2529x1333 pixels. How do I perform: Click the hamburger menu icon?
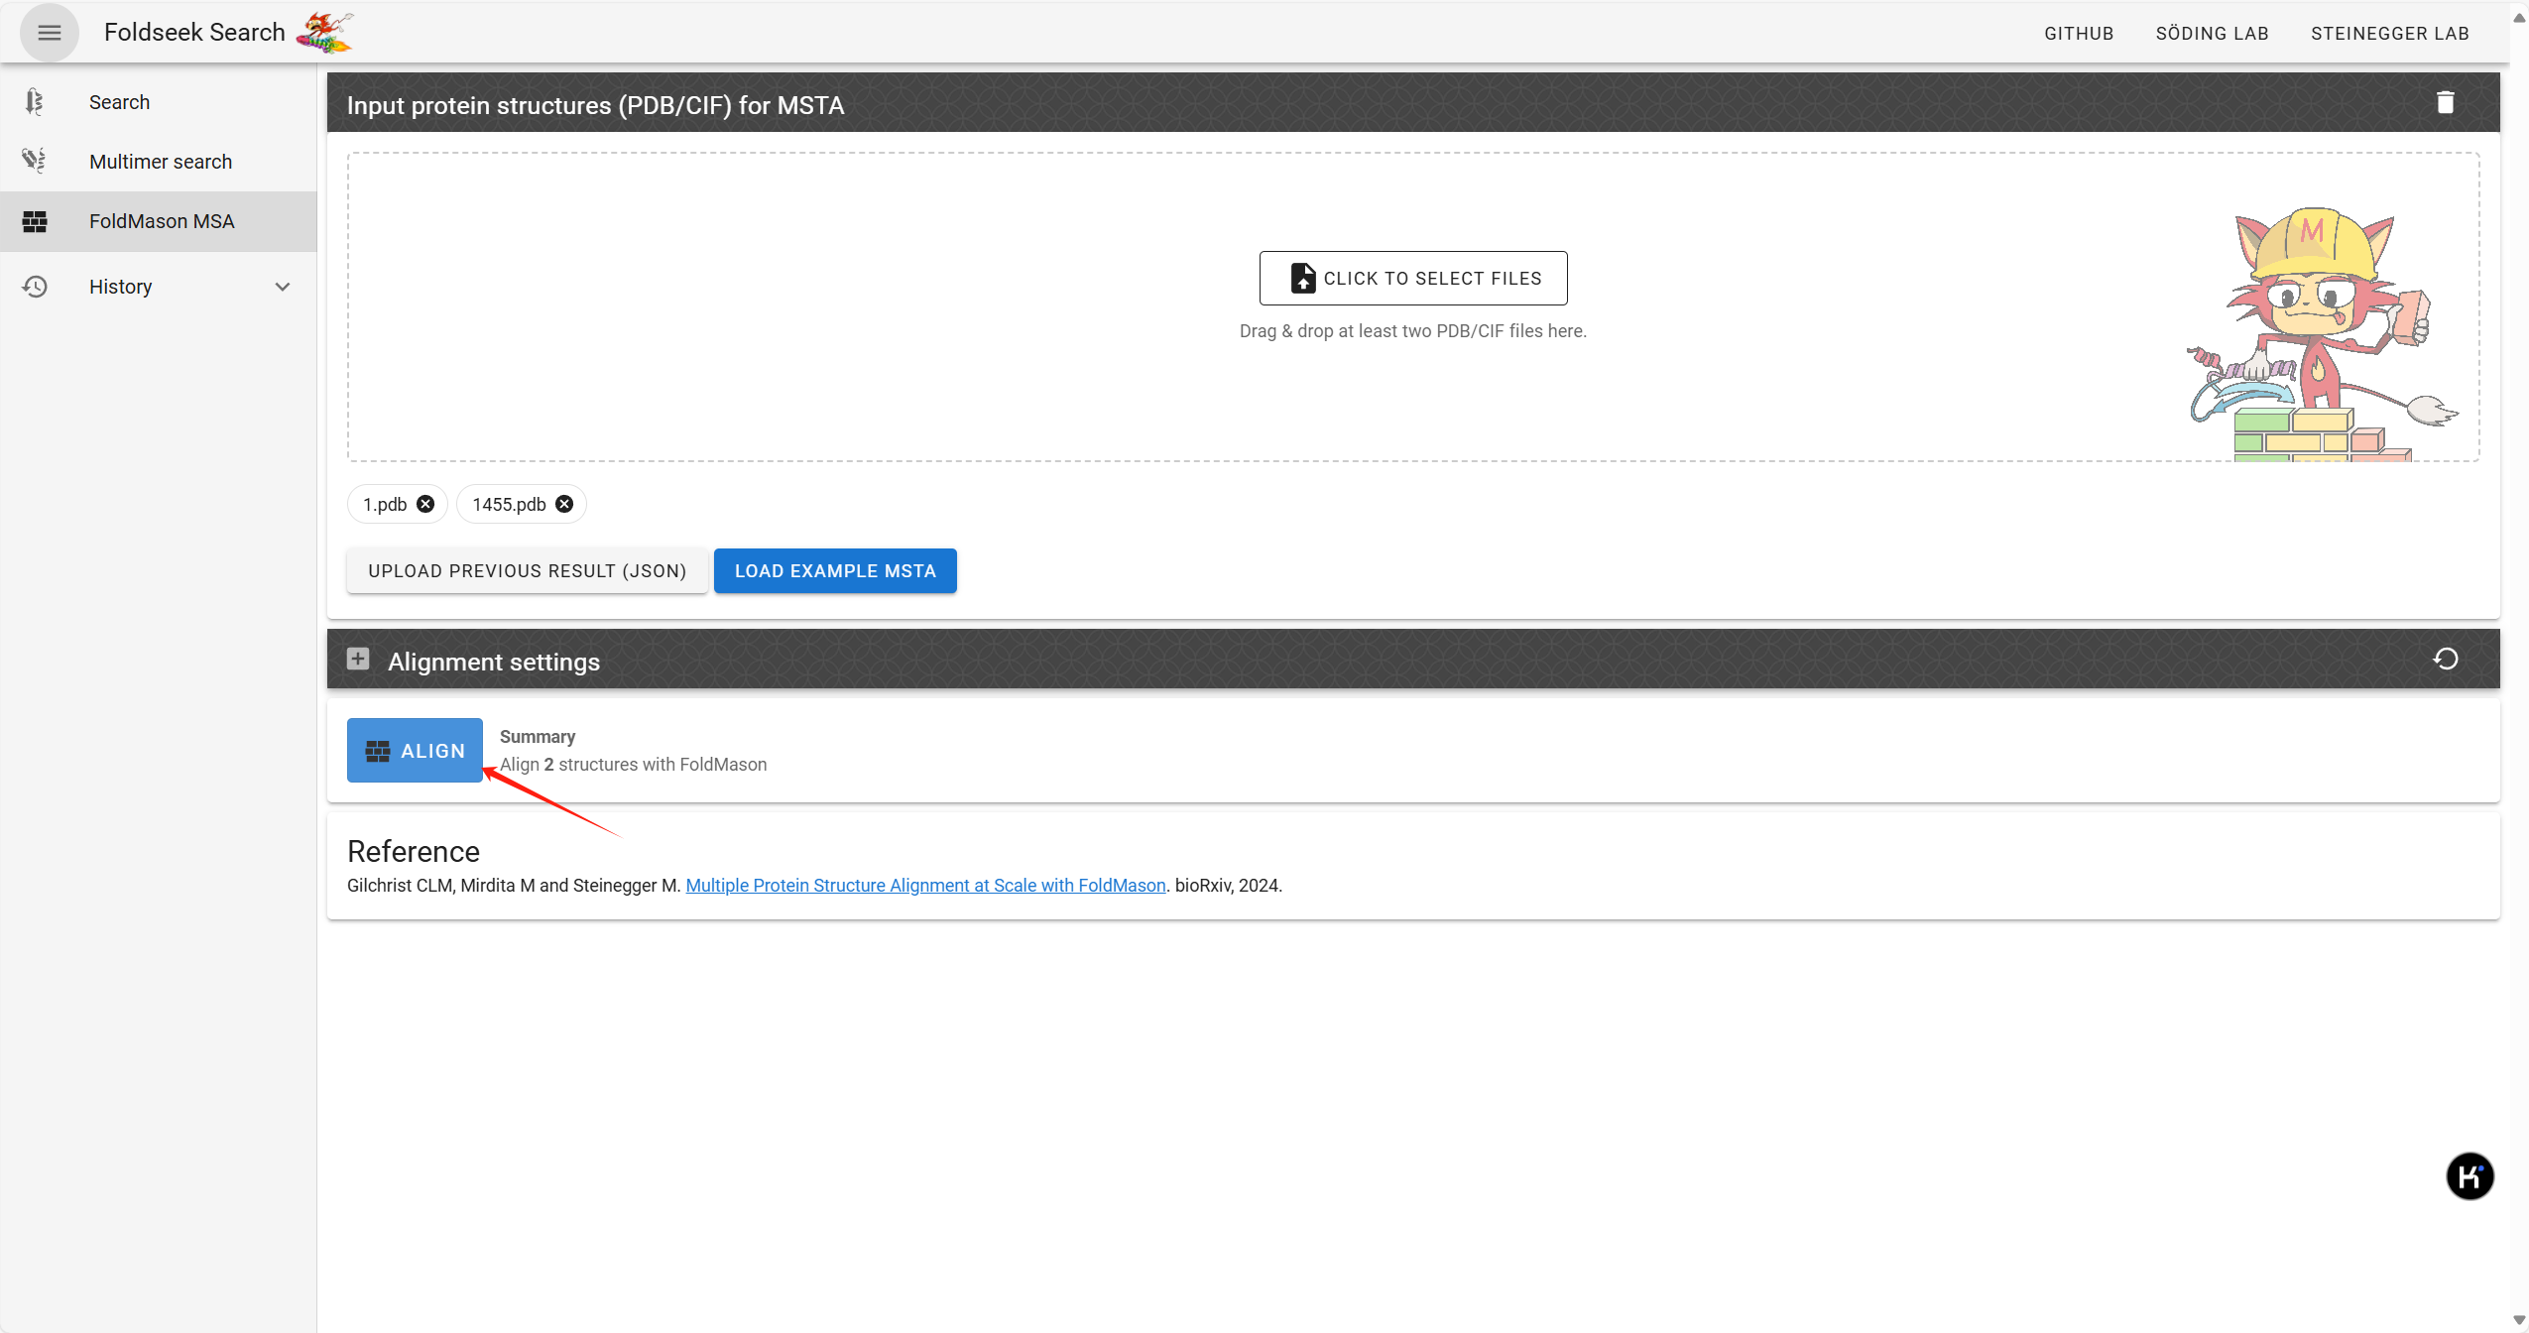pyautogui.click(x=49, y=33)
